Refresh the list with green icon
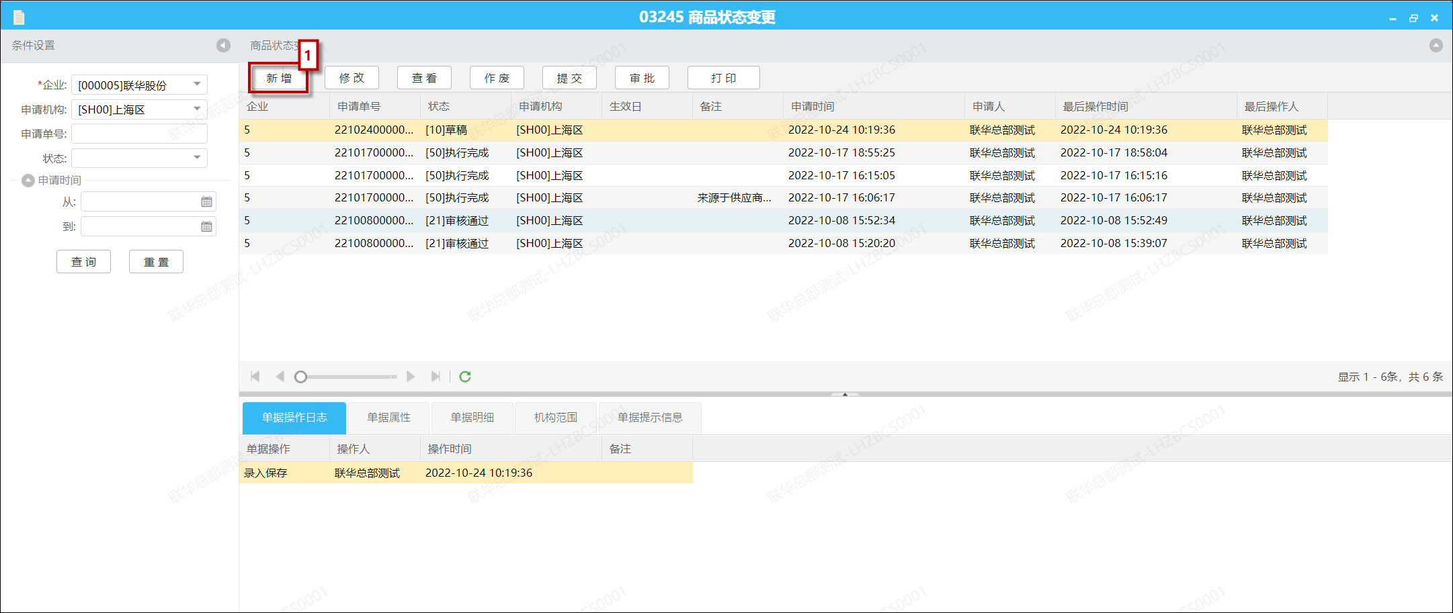 [465, 376]
